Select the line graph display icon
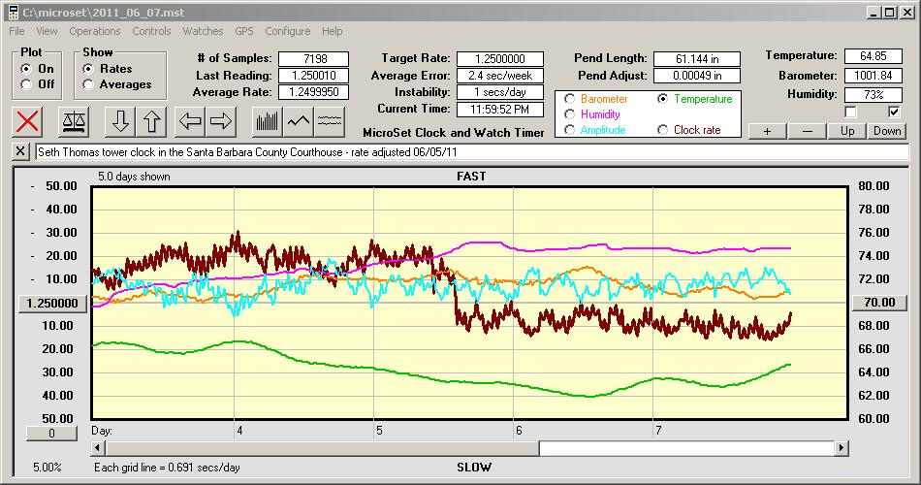This screenshot has width=921, height=485. pos(299,121)
